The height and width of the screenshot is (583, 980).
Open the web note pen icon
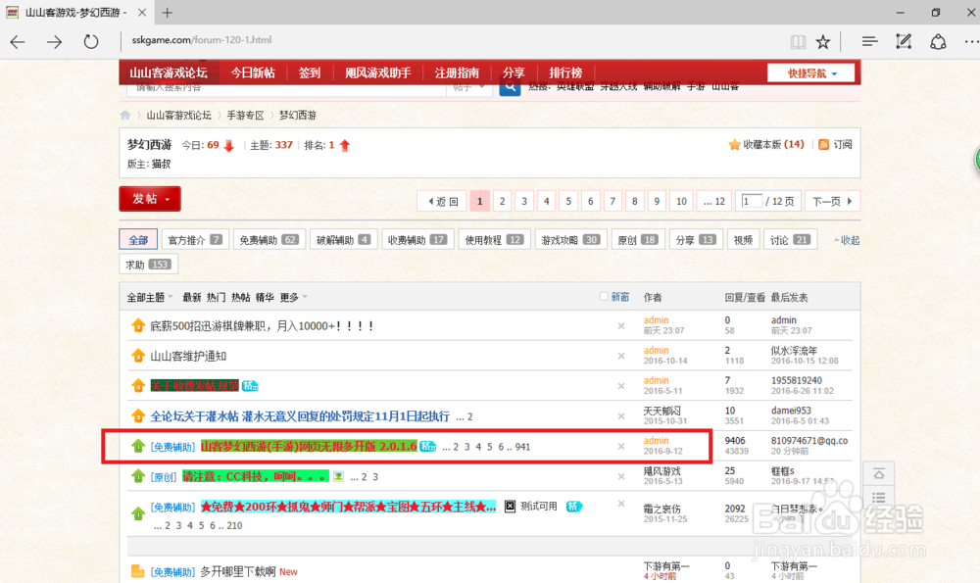pos(904,42)
